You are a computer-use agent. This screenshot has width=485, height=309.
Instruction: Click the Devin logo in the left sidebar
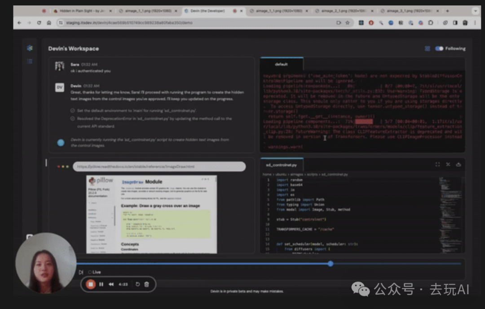[x=30, y=48]
